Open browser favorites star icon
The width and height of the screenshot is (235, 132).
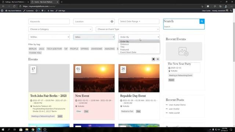[215, 6]
